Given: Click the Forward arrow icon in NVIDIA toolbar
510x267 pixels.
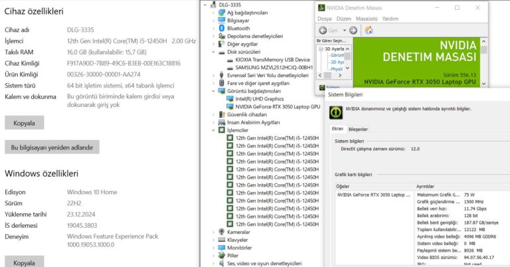Looking at the screenshot, I should [x=353, y=30].
